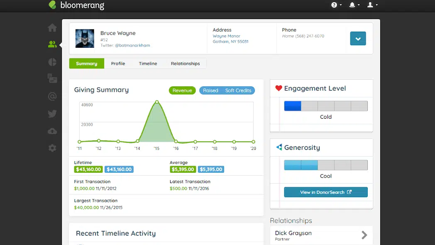
Task: Click the transactions sidebar icon
Action: click(52, 78)
